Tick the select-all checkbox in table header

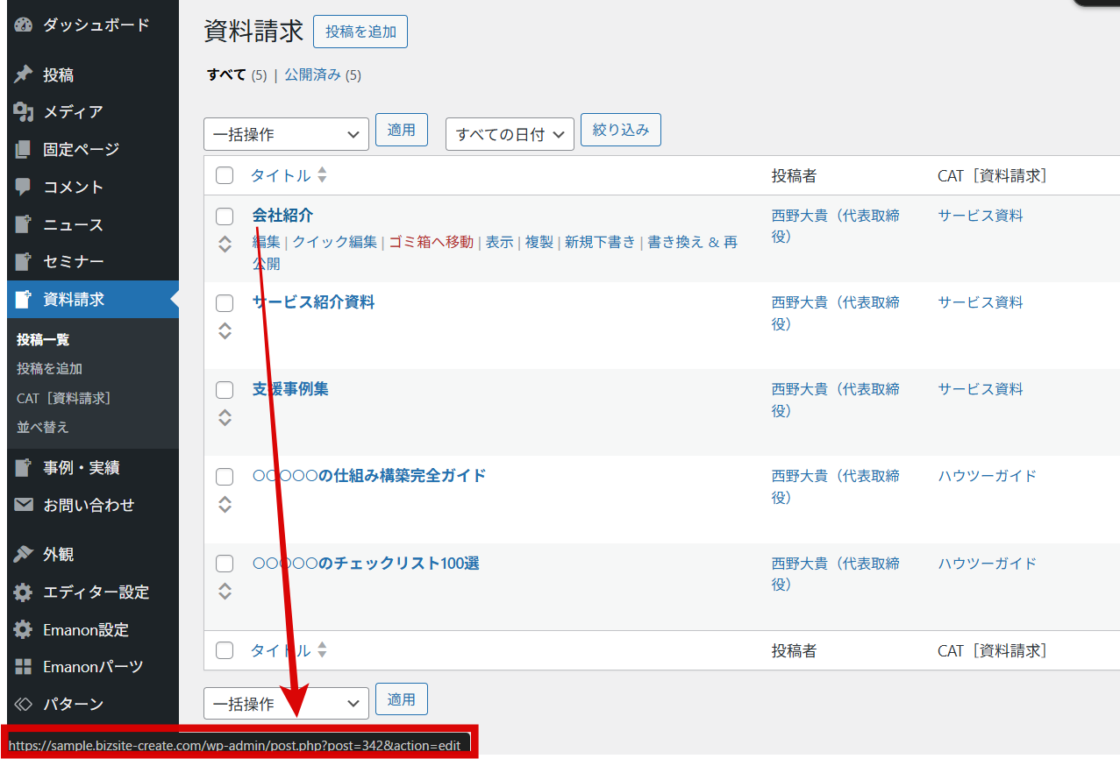tap(225, 175)
